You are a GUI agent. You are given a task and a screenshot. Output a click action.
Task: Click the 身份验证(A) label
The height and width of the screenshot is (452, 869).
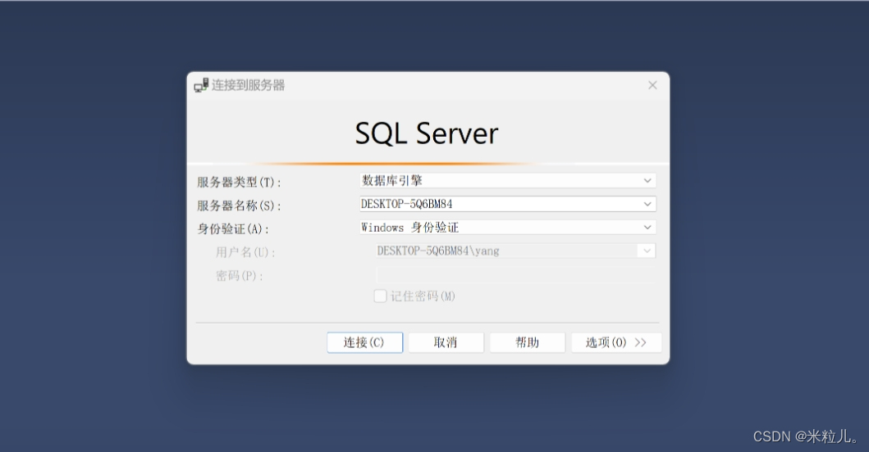(233, 229)
